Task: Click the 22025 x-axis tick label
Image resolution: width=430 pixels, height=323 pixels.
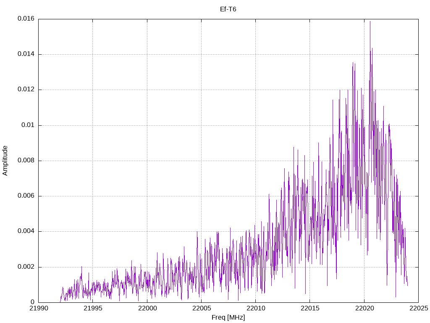Action: tap(419, 308)
